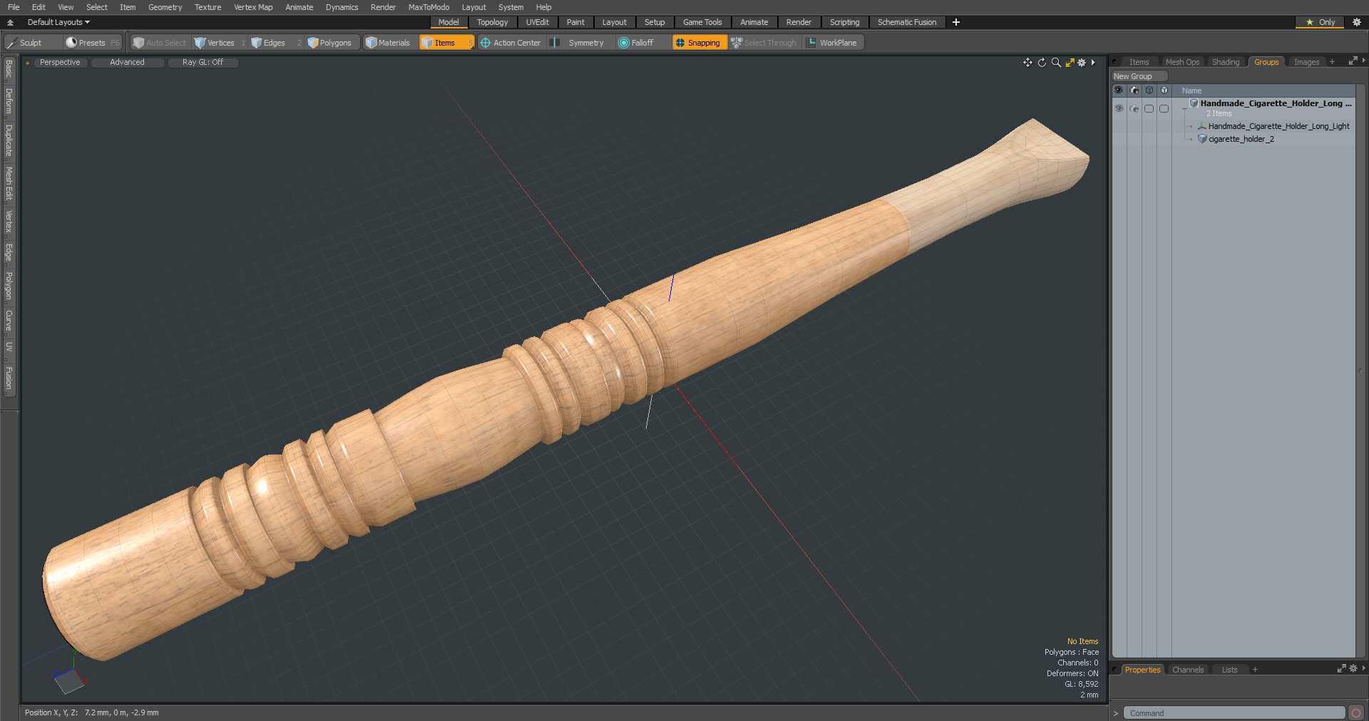This screenshot has height=721, width=1369.
Task: Click the light icon of Handmade_Cigarette_Holder_Long_Light
Action: pyautogui.click(x=1202, y=126)
